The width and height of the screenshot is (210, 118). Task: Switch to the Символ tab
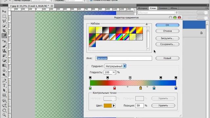(x=163, y=8)
